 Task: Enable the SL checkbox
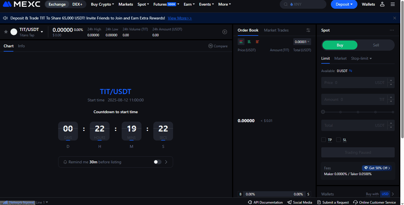339,140
